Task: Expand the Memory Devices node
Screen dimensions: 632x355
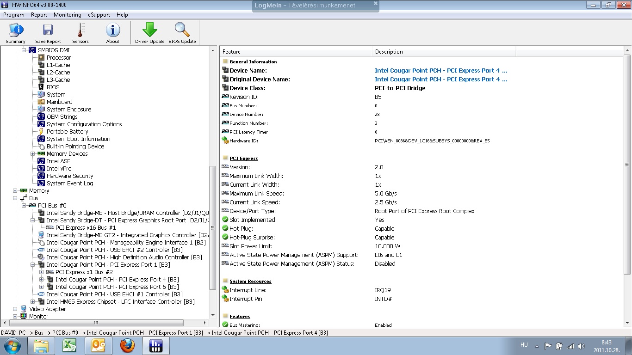Action: coord(33,153)
